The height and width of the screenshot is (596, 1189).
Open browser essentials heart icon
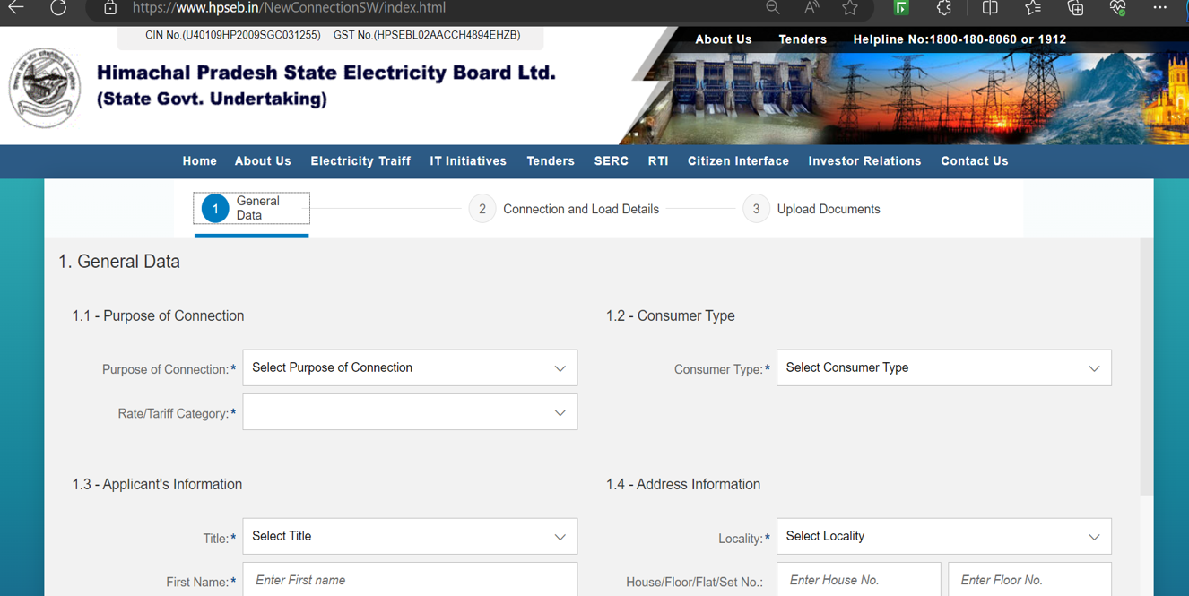point(1117,8)
